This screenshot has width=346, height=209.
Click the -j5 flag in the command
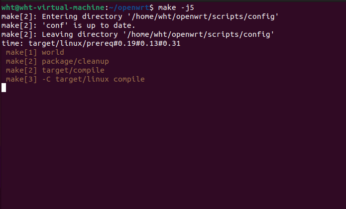point(187,8)
